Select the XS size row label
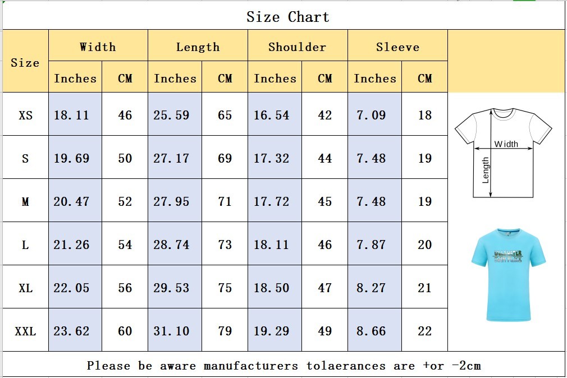The width and height of the screenshot is (567, 378). (x=25, y=114)
